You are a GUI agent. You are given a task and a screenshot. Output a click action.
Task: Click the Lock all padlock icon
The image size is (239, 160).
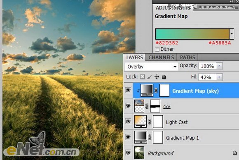click(x=164, y=77)
